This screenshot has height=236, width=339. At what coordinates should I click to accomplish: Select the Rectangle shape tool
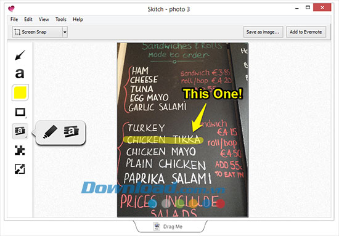(20, 112)
